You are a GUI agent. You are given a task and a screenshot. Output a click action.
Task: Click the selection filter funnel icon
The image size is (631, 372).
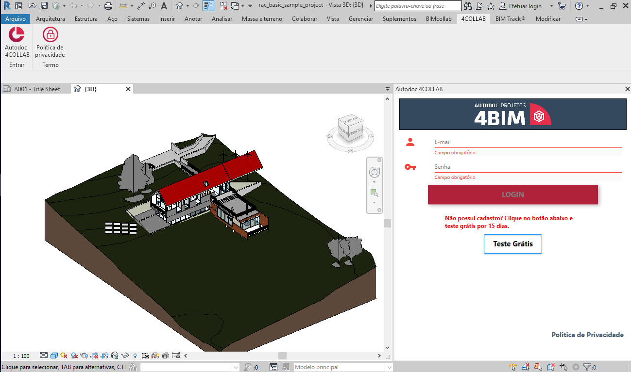tap(587, 367)
